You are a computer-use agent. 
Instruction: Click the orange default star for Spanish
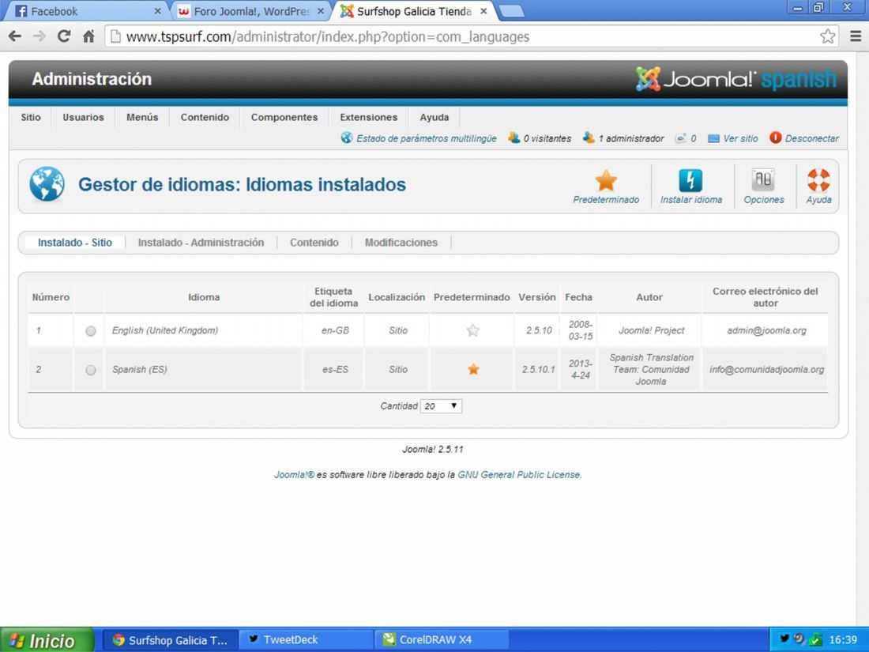(x=472, y=369)
